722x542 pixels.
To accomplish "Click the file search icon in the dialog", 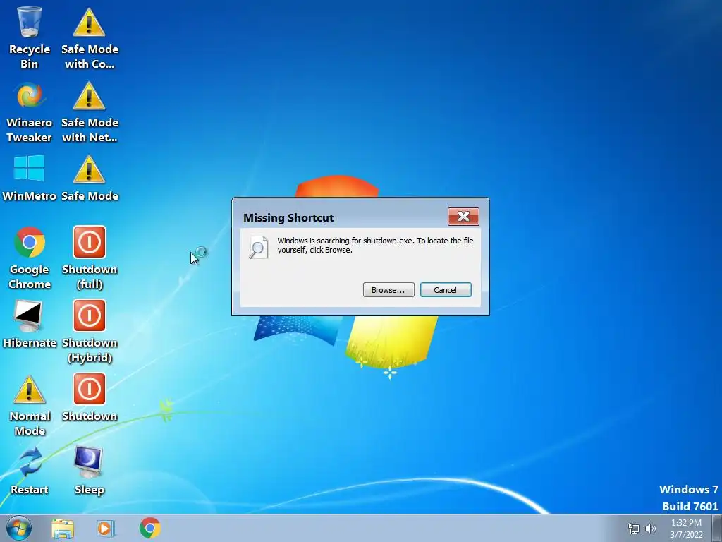I will [258, 247].
